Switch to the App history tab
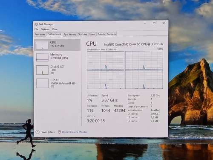The image size is (213, 160). (70, 34)
